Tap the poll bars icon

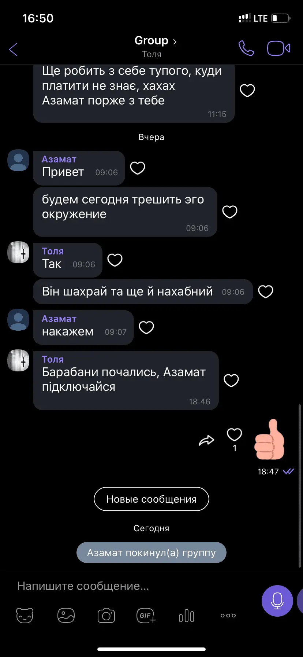click(x=187, y=616)
